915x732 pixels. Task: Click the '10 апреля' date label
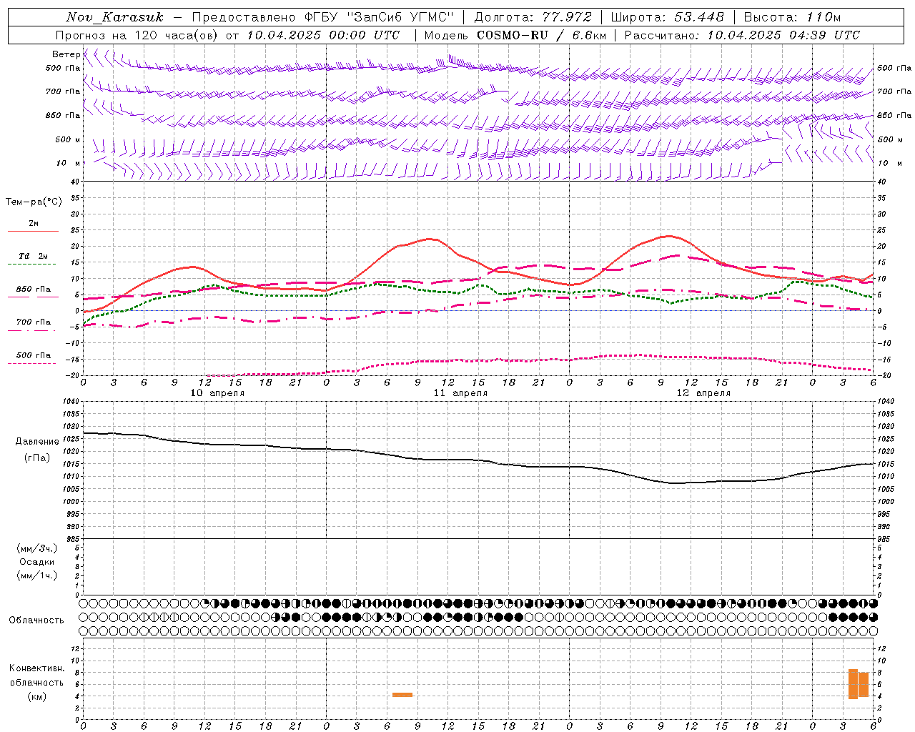[x=217, y=393]
